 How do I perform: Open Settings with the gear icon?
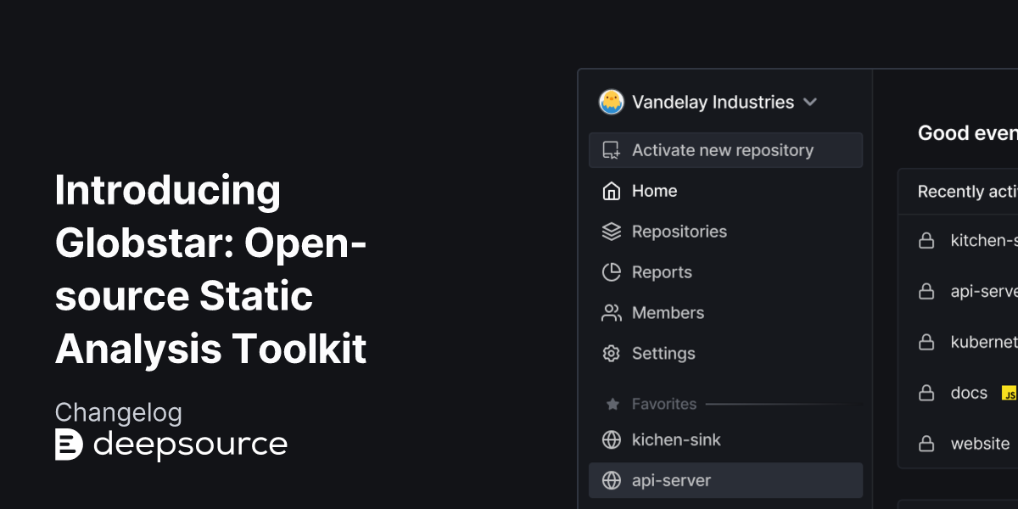point(610,353)
